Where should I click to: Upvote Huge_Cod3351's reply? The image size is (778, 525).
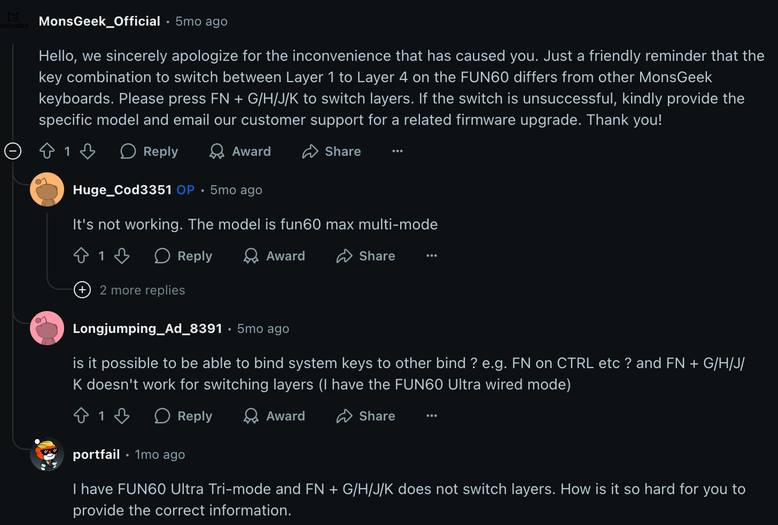pyautogui.click(x=81, y=256)
